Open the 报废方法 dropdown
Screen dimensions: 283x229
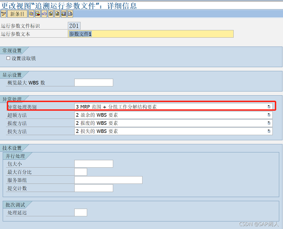tap(269, 123)
